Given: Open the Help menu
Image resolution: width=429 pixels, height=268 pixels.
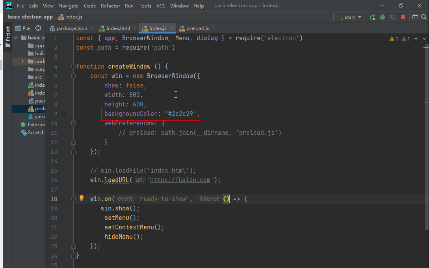Looking at the screenshot, I should point(199,6).
